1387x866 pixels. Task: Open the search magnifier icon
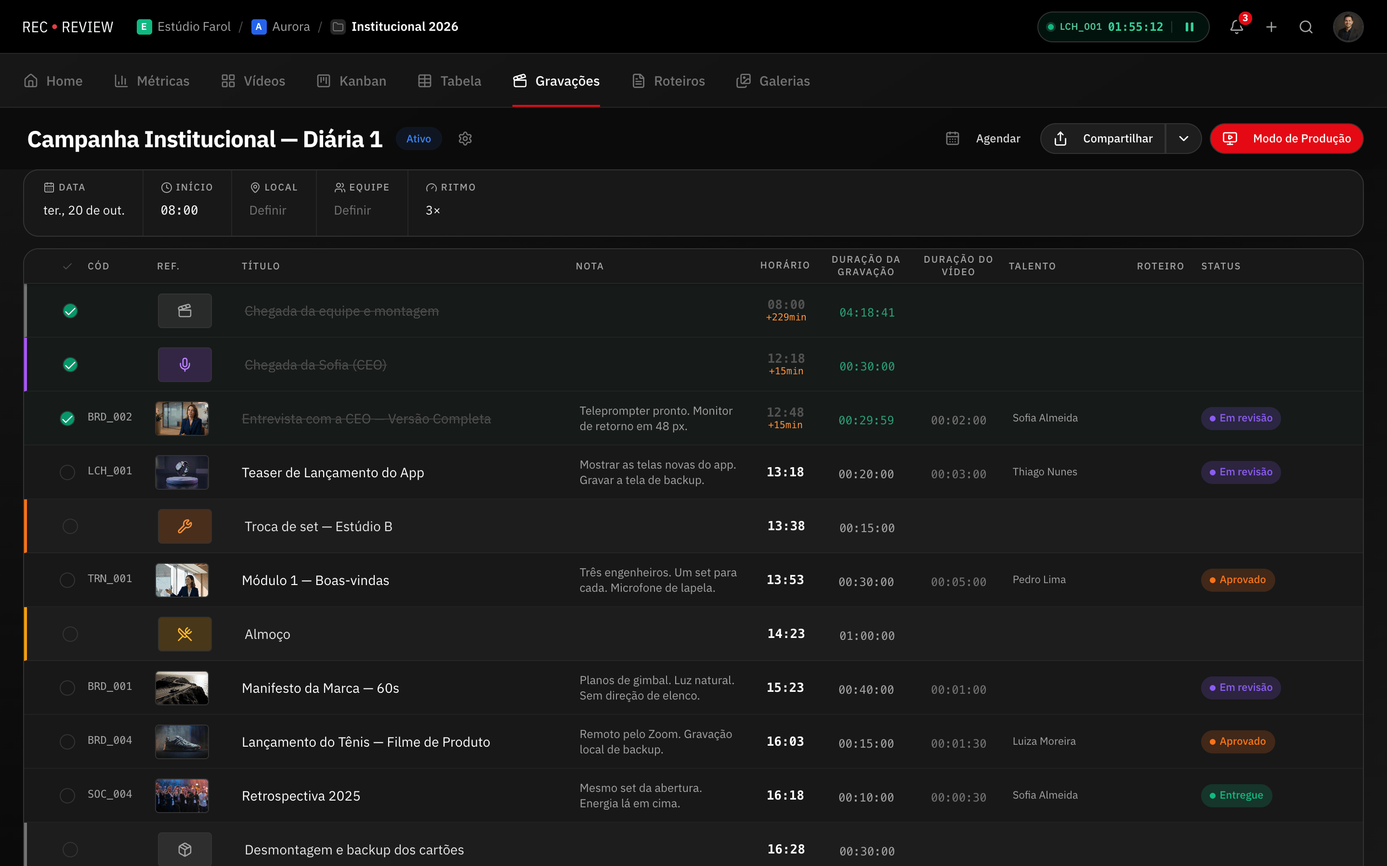[x=1306, y=27]
